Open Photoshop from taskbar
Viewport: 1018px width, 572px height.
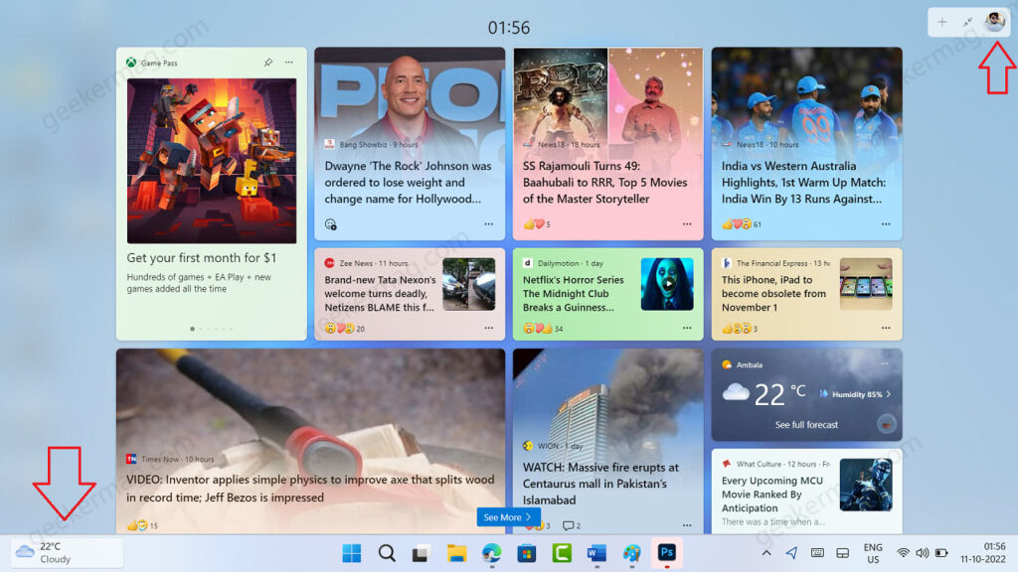tap(667, 552)
